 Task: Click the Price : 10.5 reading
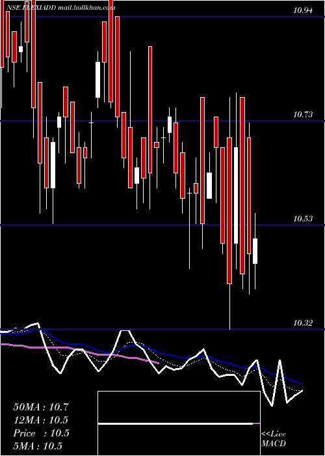41,433
